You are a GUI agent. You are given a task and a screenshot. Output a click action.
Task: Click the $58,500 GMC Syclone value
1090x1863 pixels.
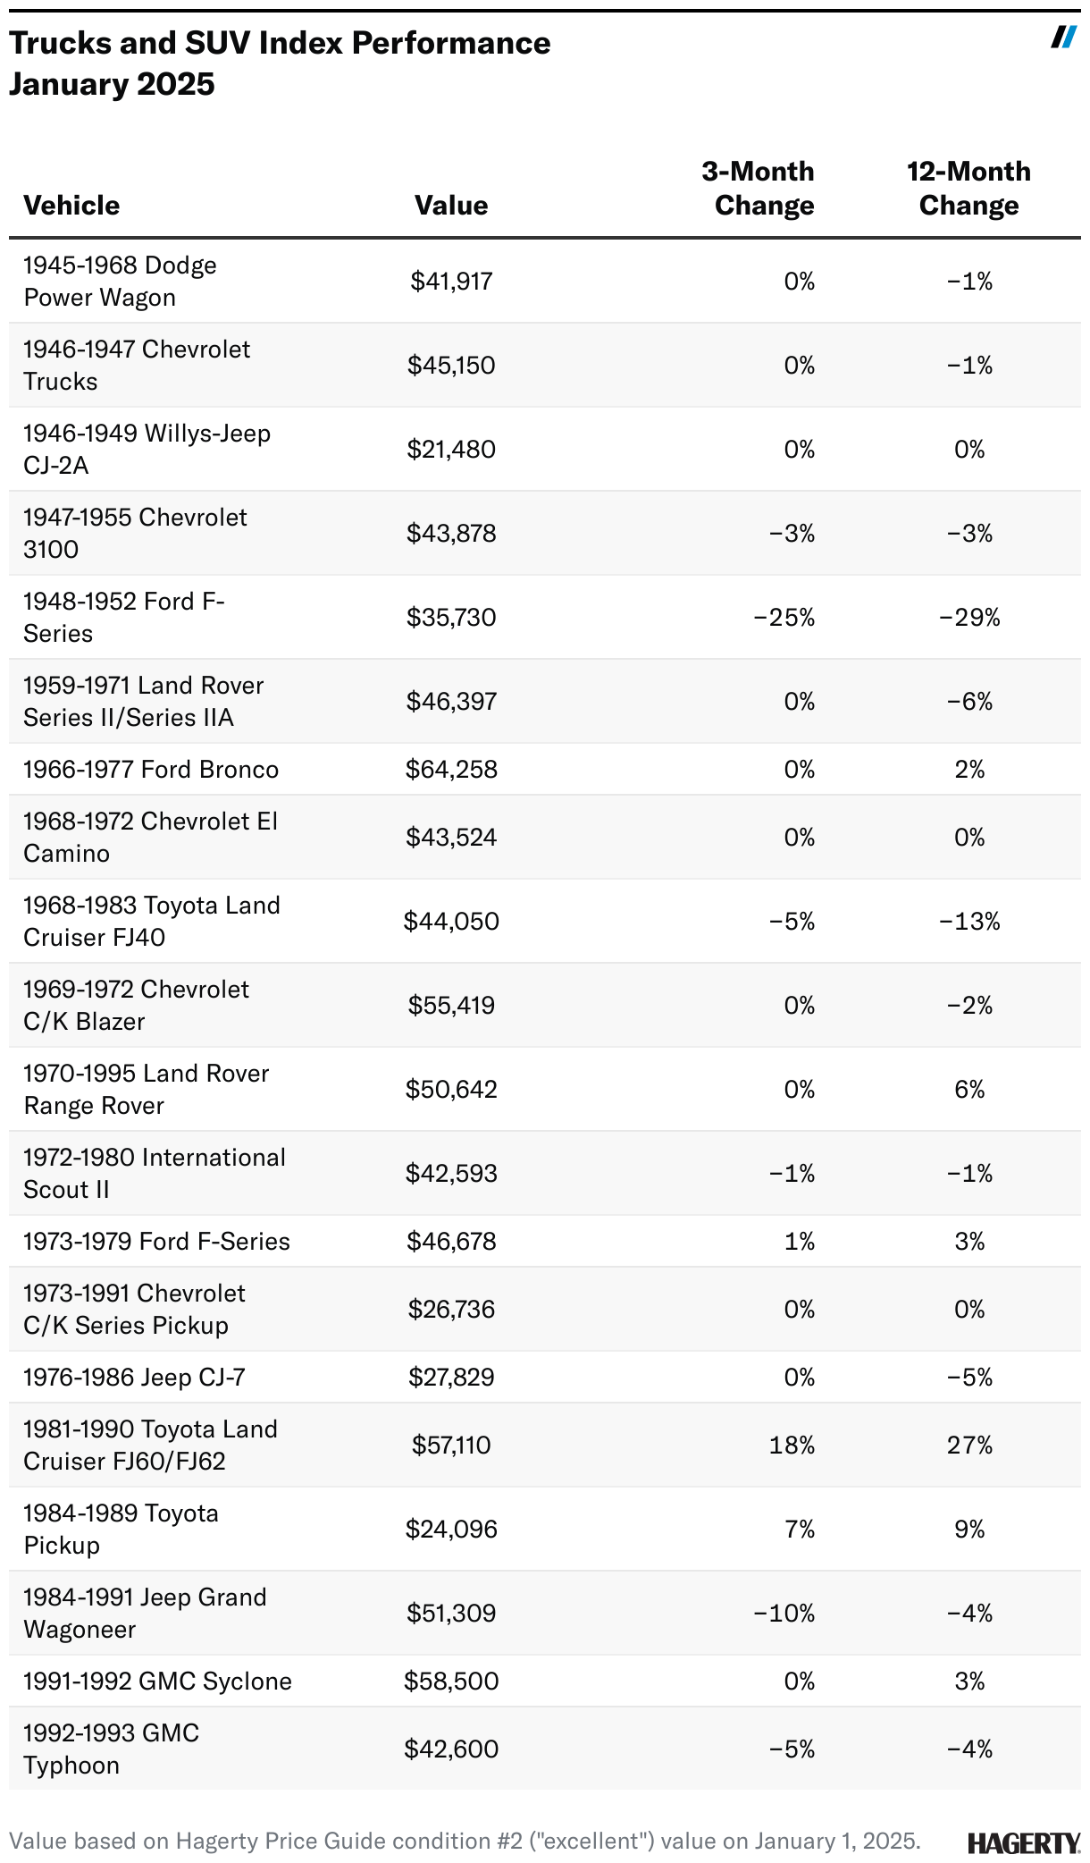coord(451,1682)
